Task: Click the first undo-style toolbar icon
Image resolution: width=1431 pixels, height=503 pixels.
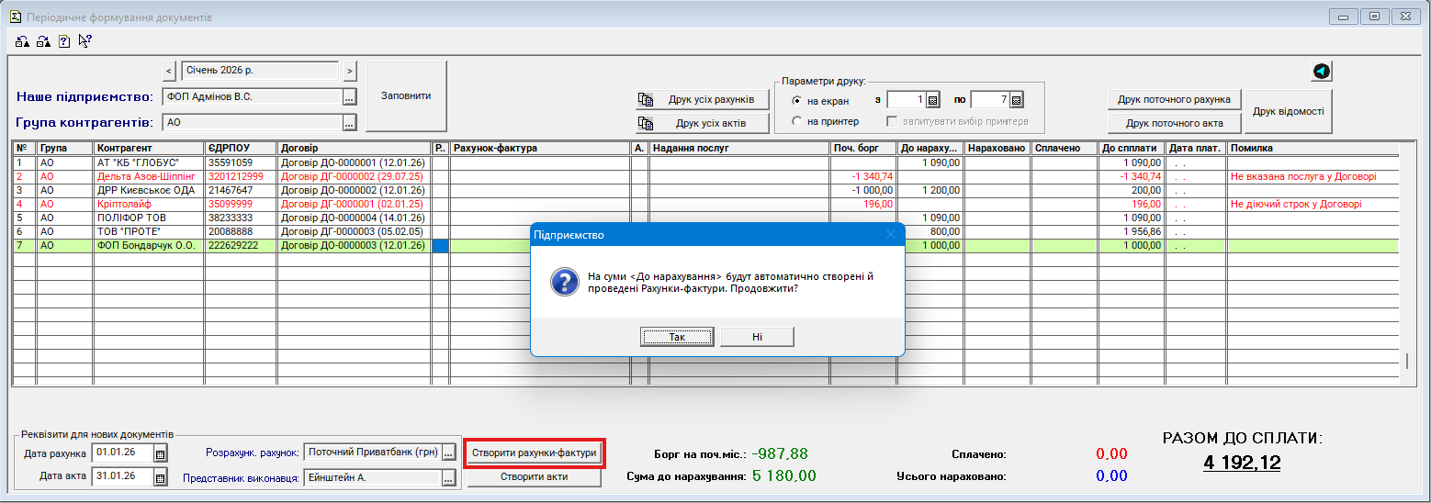Action: 23,40
